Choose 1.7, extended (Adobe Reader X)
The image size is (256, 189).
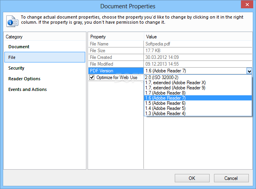pos(198,83)
